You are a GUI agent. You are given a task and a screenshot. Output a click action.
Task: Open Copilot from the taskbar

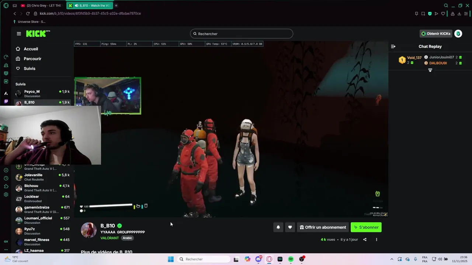click(x=247, y=259)
